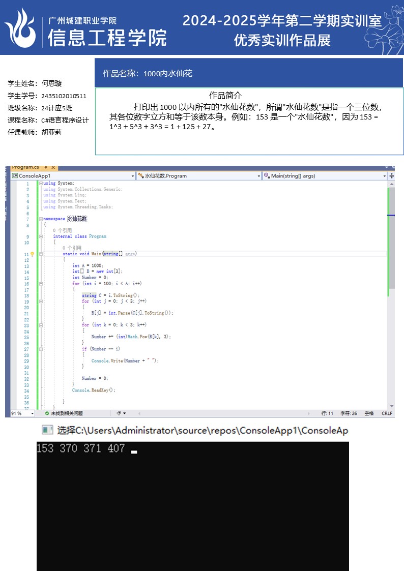Click the pin icon on Program.cs tab
This screenshot has height=571, width=404.
tap(45, 167)
